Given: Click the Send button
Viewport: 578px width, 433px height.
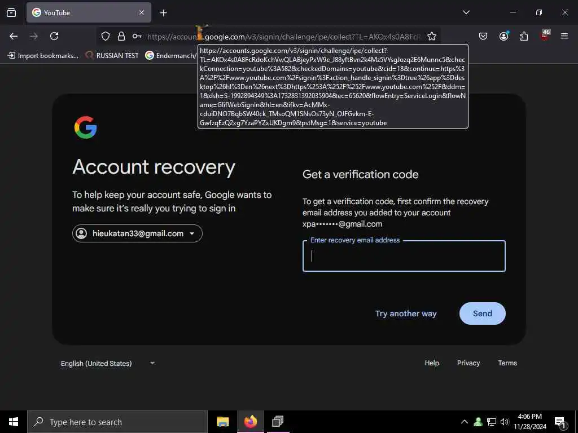Looking at the screenshot, I should [x=483, y=313].
